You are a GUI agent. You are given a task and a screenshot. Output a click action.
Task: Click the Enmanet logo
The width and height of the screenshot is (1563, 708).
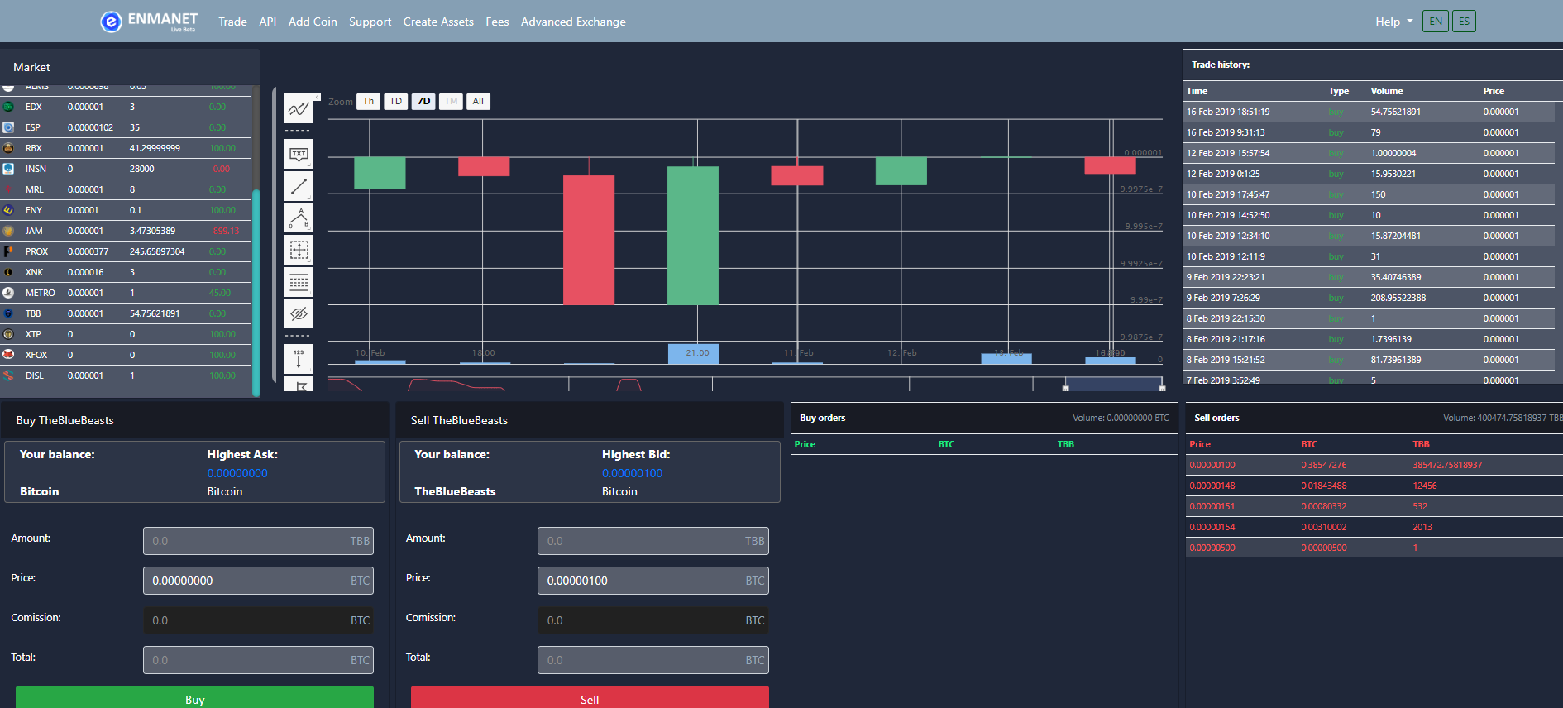149,21
